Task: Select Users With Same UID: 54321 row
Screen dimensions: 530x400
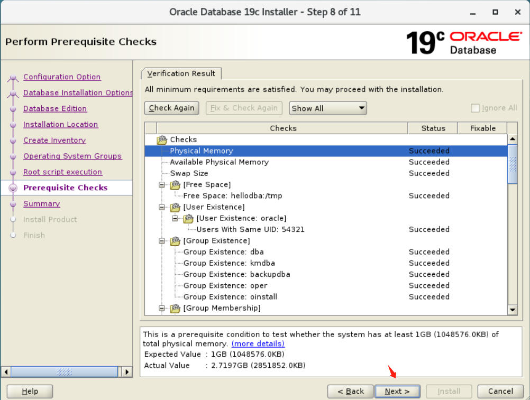Action: click(x=326, y=229)
